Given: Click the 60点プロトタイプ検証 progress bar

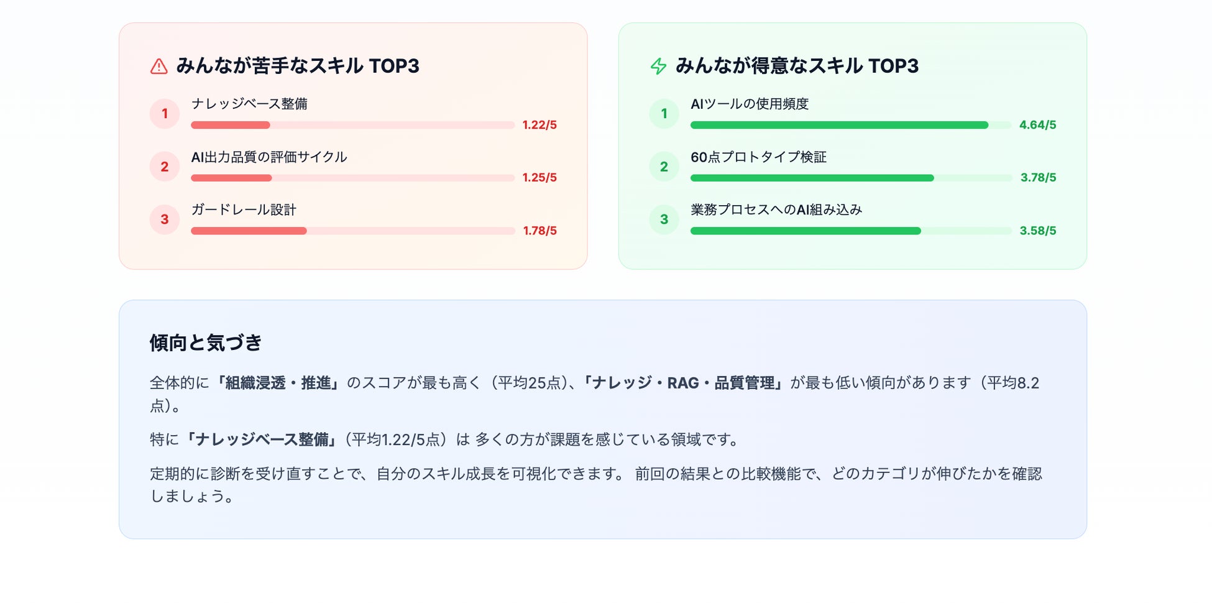Looking at the screenshot, I should coord(851,178).
